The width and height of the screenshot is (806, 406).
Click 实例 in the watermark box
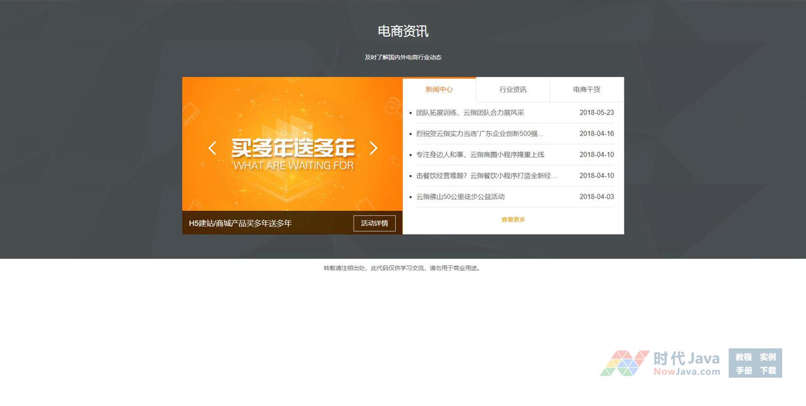768,357
